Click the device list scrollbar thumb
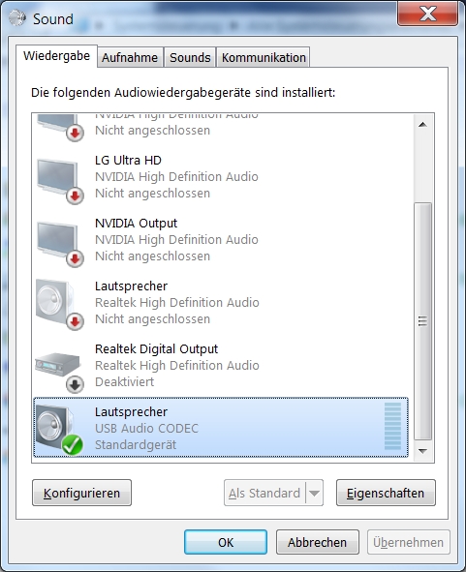 pos(423,321)
